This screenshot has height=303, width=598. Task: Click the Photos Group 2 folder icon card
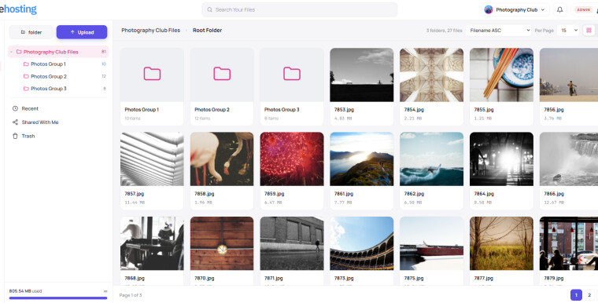pyautogui.click(x=222, y=75)
